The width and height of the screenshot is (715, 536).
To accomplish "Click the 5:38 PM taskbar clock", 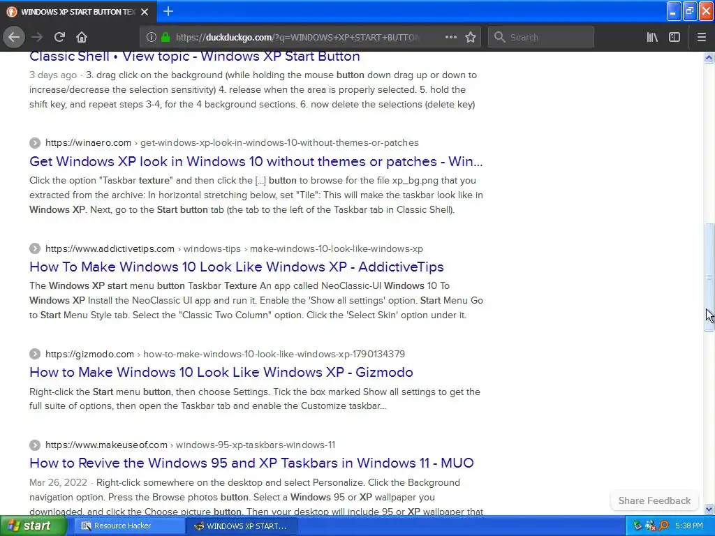I will coord(689,526).
